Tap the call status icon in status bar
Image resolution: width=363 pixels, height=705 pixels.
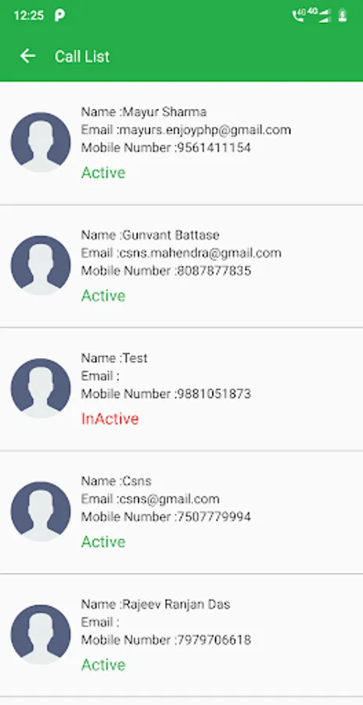[x=298, y=16]
